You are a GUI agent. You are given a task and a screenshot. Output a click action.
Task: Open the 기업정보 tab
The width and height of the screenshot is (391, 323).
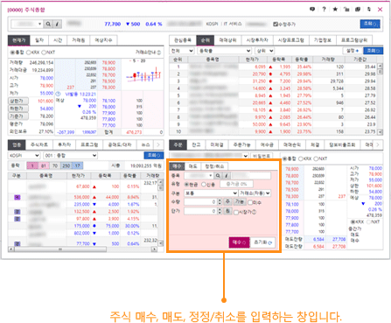pos(322,40)
